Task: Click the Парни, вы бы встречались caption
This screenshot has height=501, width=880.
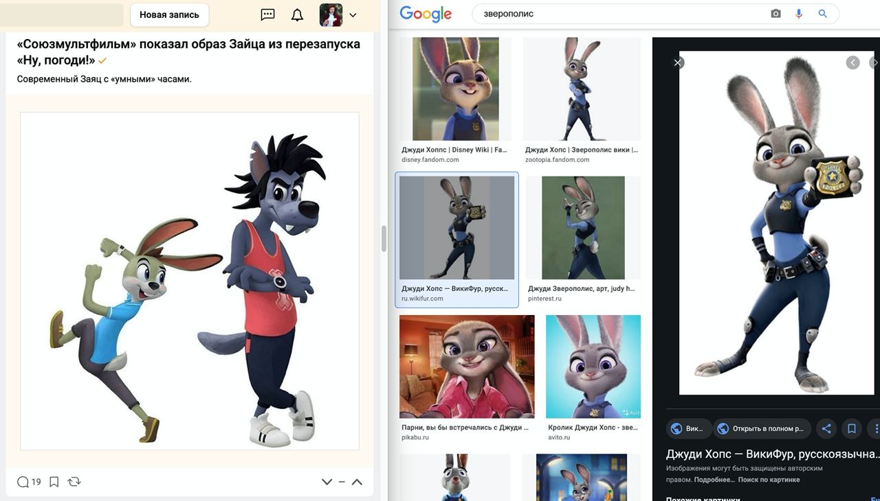Action: [x=465, y=428]
